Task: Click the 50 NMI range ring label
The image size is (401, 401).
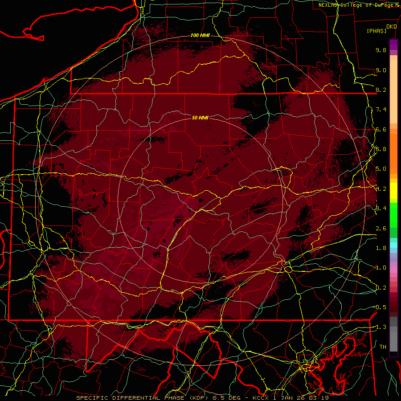Action: (x=200, y=118)
